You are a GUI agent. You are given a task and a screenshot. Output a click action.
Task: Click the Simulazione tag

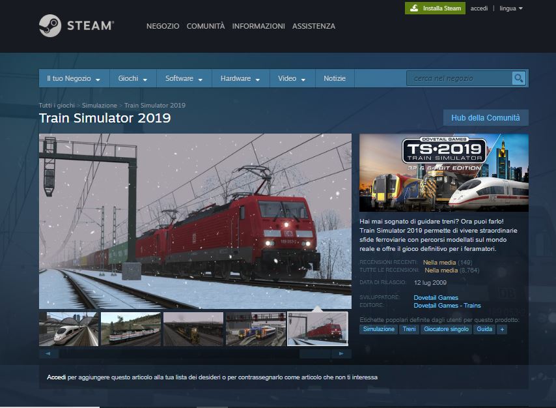tap(379, 329)
